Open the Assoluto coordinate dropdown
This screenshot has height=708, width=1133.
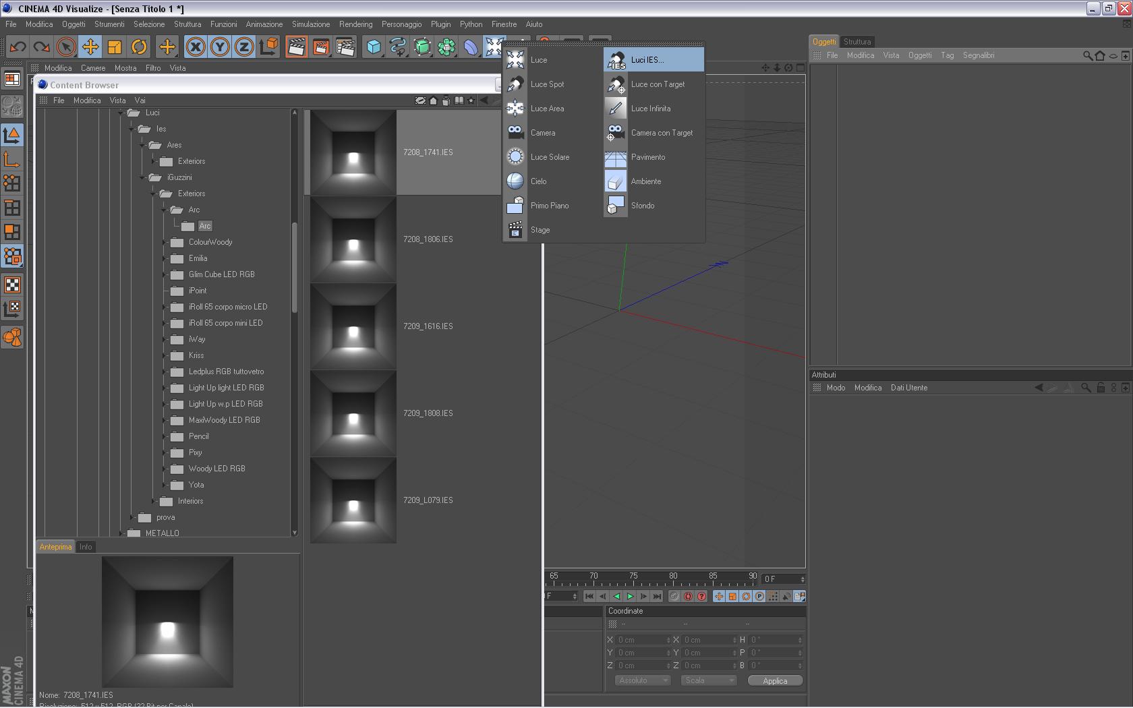coord(643,680)
